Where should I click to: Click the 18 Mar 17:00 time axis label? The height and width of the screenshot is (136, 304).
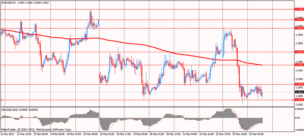[124, 134]
